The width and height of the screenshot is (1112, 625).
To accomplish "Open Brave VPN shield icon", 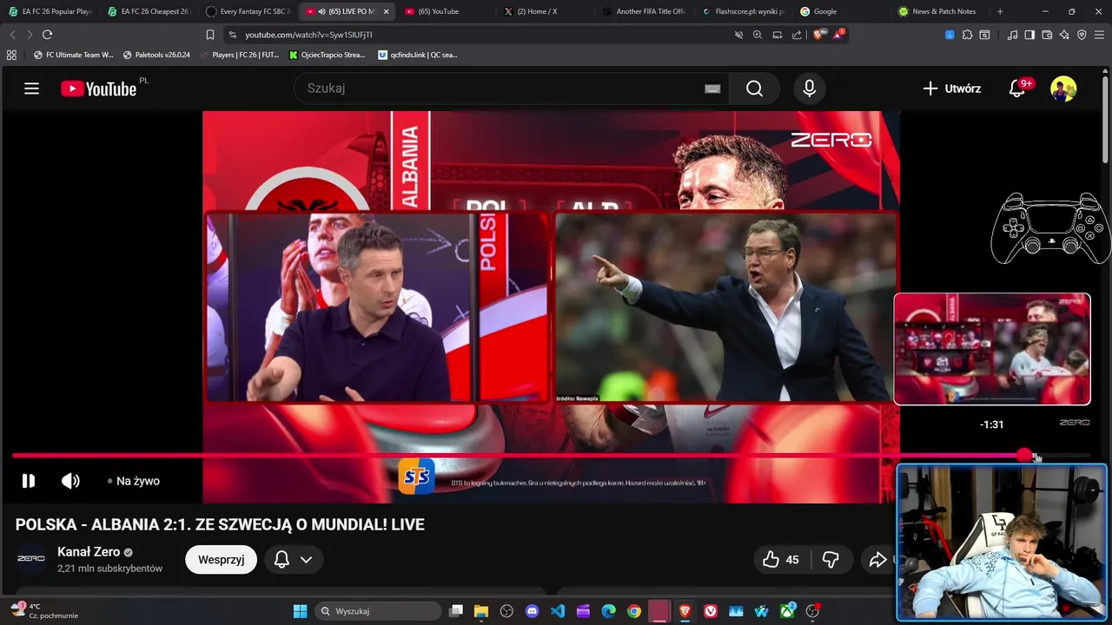I will click(x=1082, y=35).
